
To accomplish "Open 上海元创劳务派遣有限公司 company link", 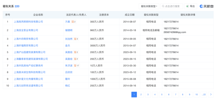I will point(28,86).
